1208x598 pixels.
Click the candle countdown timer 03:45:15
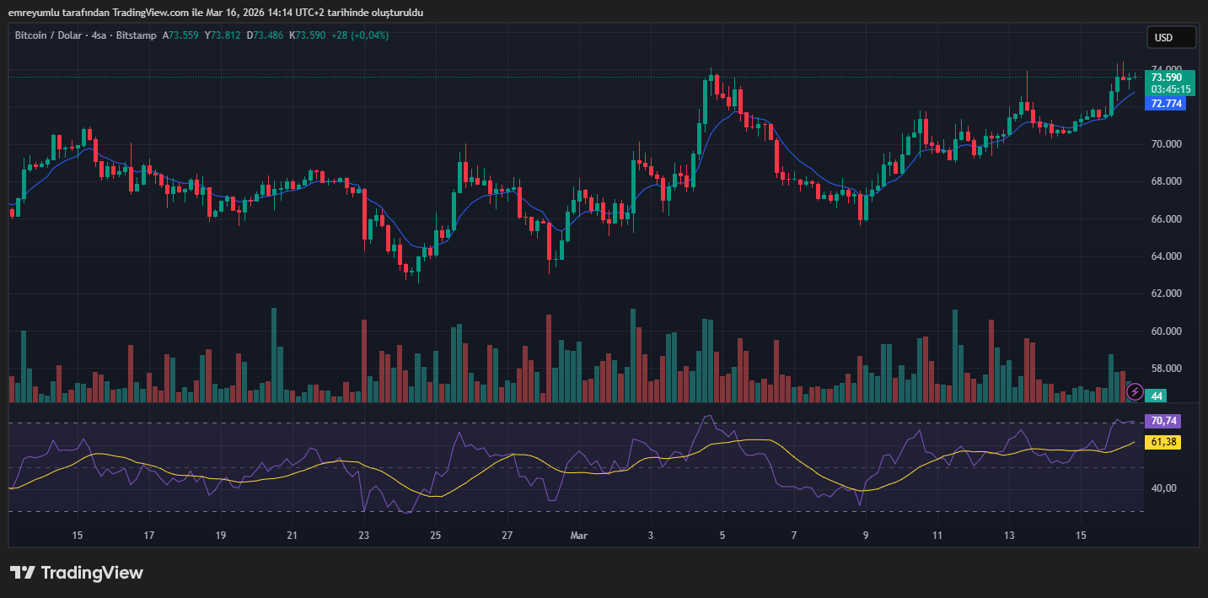[x=1170, y=87]
